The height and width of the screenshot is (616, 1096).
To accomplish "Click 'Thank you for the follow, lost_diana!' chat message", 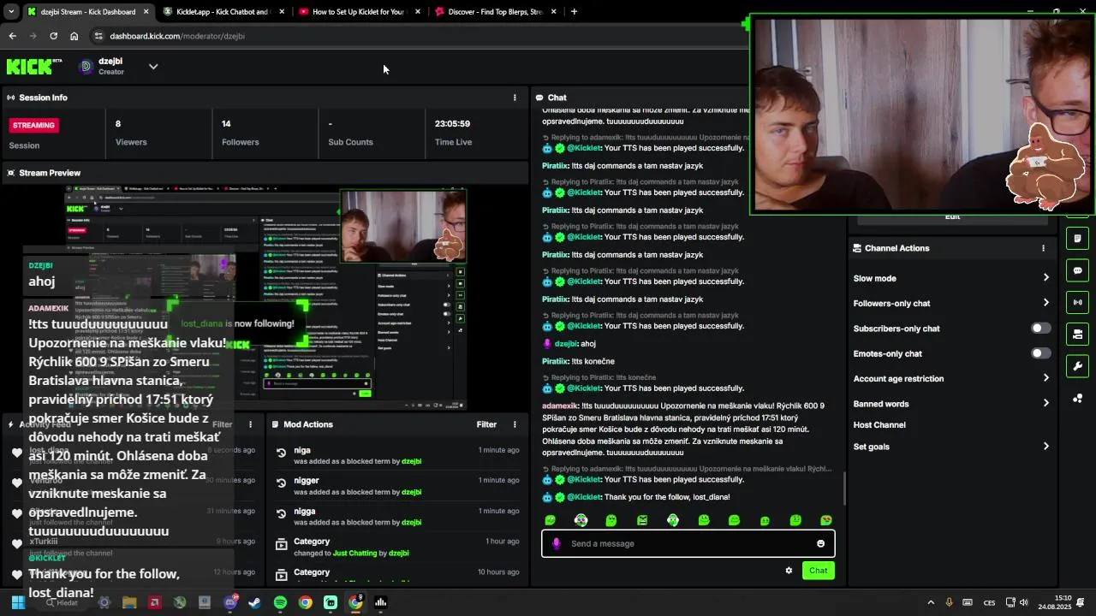I will pos(667,497).
